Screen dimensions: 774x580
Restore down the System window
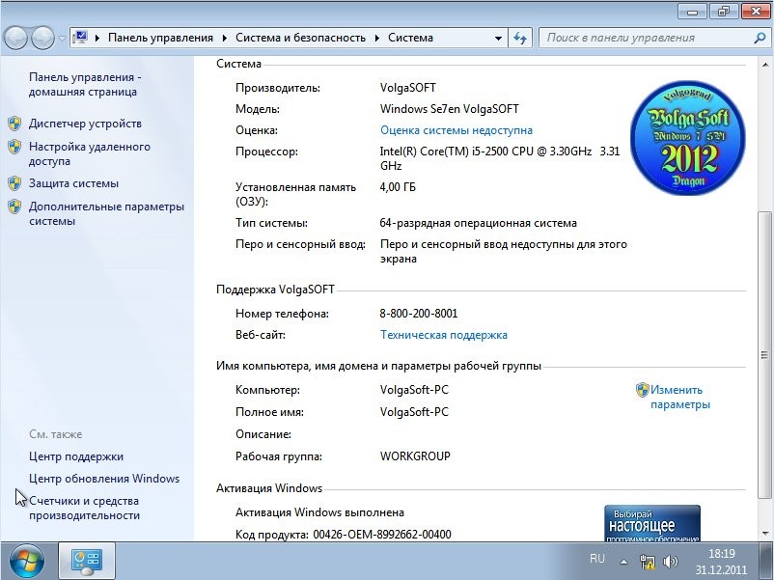724,12
